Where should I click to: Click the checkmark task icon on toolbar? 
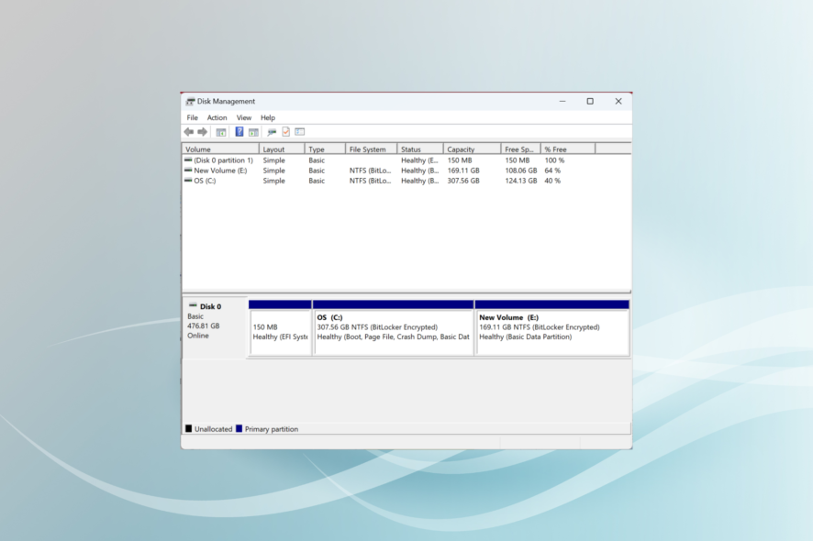286,131
